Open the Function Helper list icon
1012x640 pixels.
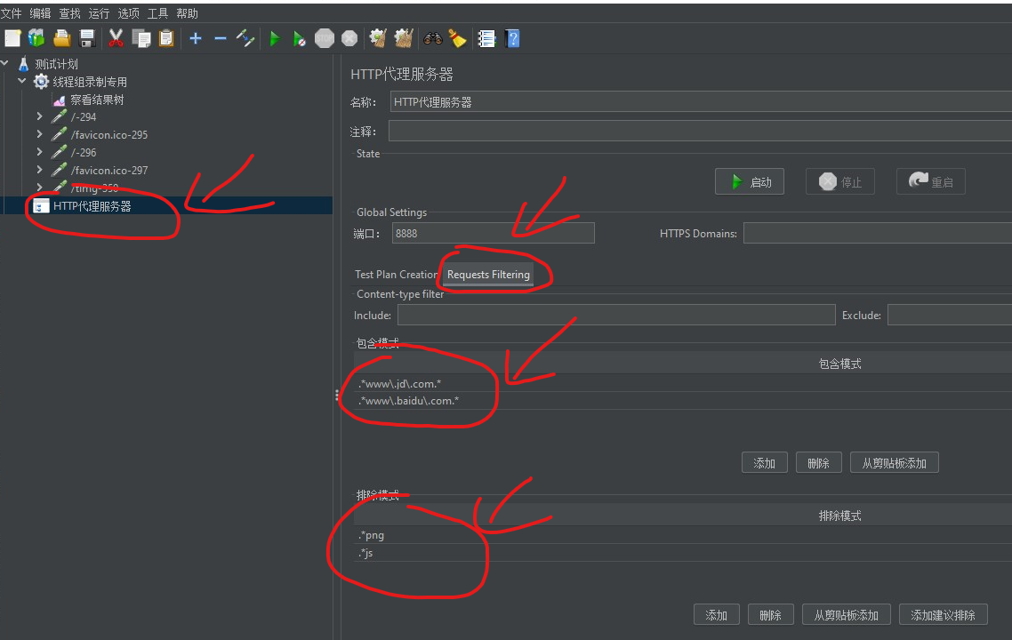pyautogui.click(x=486, y=39)
